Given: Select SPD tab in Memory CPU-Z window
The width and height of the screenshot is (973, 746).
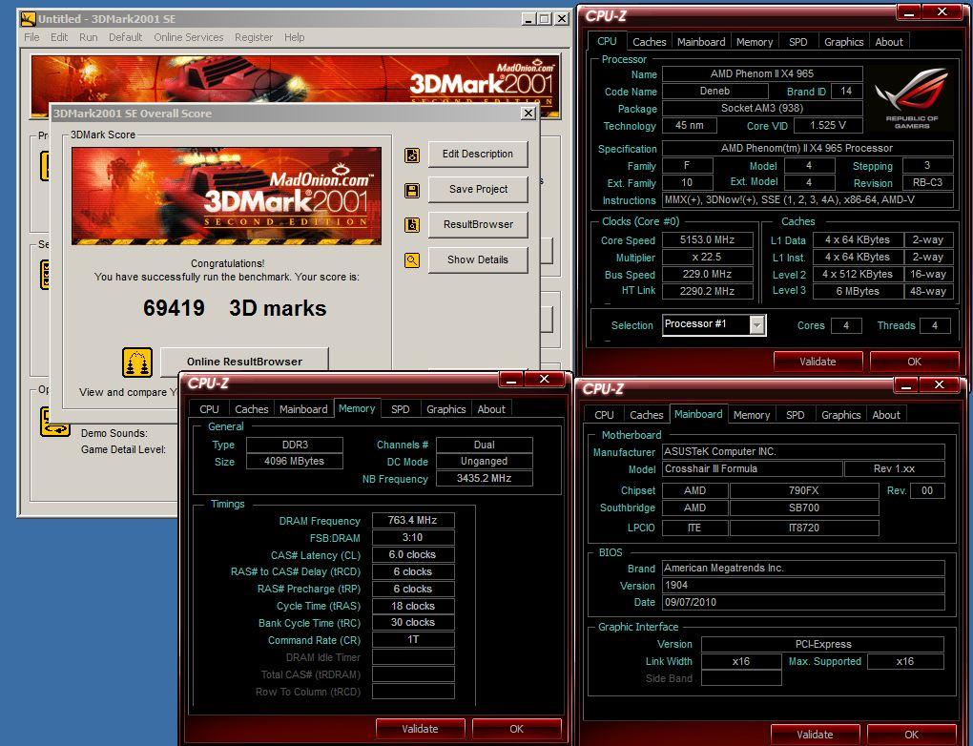Looking at the screenshot, I should tap(401, 409).
